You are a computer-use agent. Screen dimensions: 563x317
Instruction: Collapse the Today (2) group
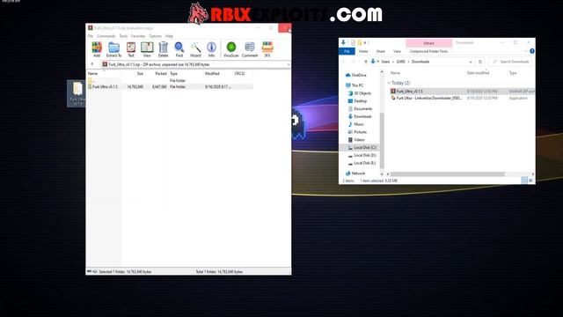coord(389,83)
